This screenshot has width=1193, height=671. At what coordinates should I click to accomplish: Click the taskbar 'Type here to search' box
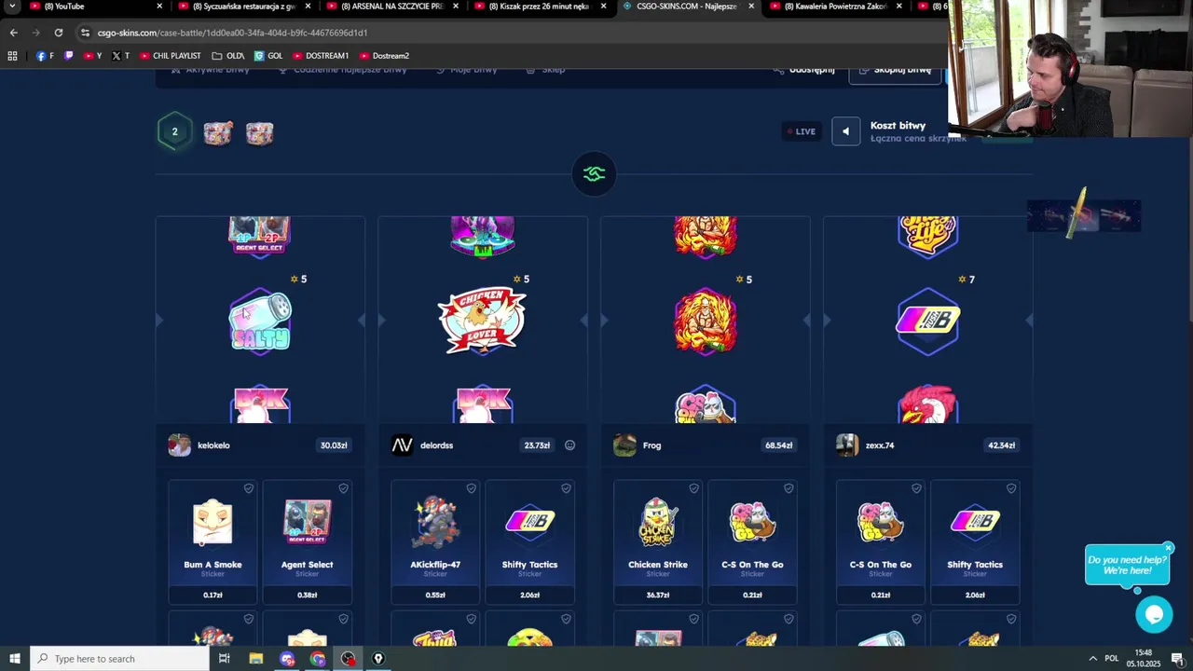119,659
